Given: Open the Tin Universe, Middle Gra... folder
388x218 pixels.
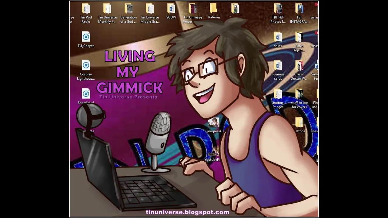Looking at the screenshot, I should tap(150, 14).
